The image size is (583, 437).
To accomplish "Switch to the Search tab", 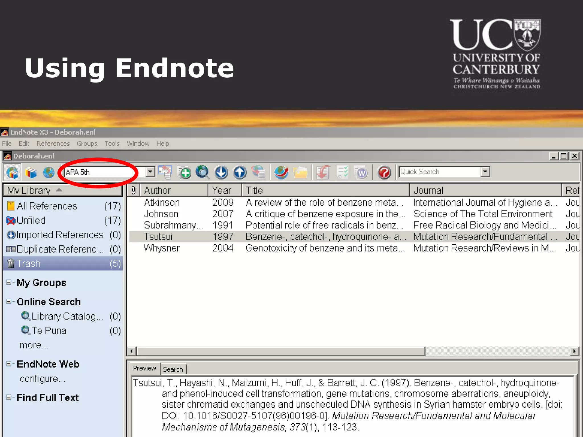I will pyautogui.click(x=173, y=369).
